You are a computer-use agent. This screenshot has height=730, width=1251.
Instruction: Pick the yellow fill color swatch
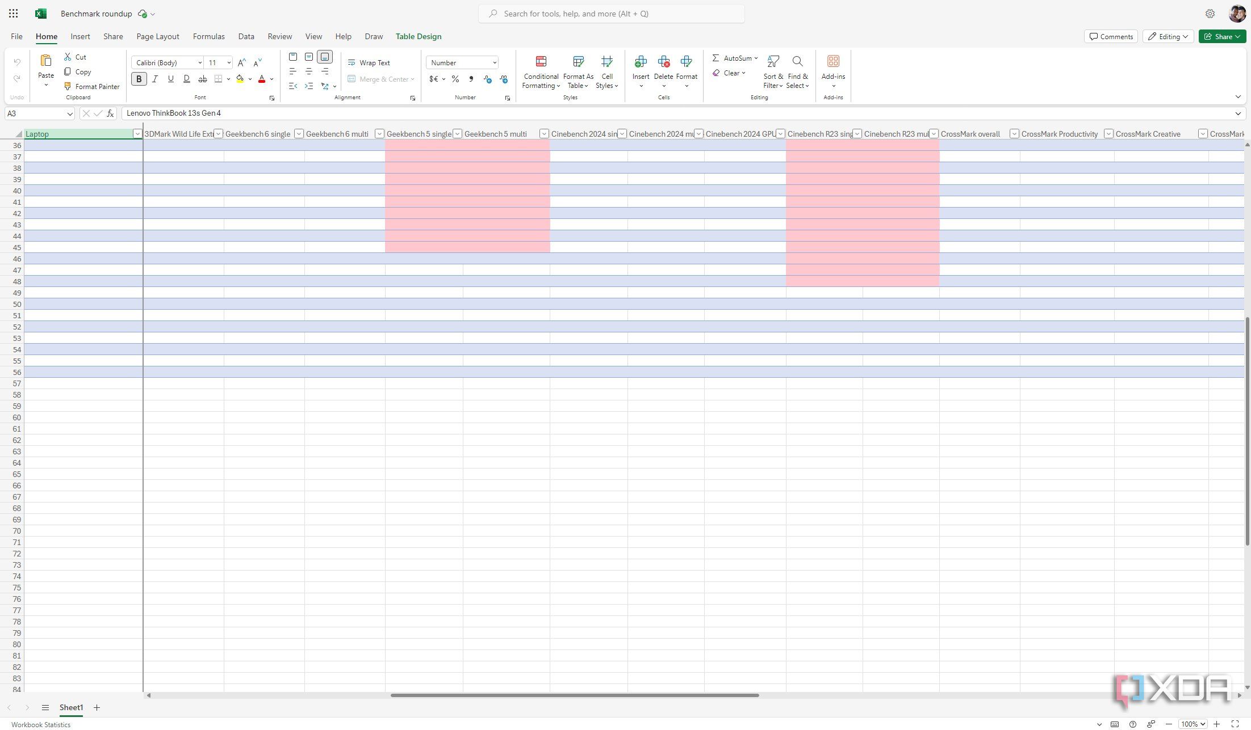click(240, 79)
